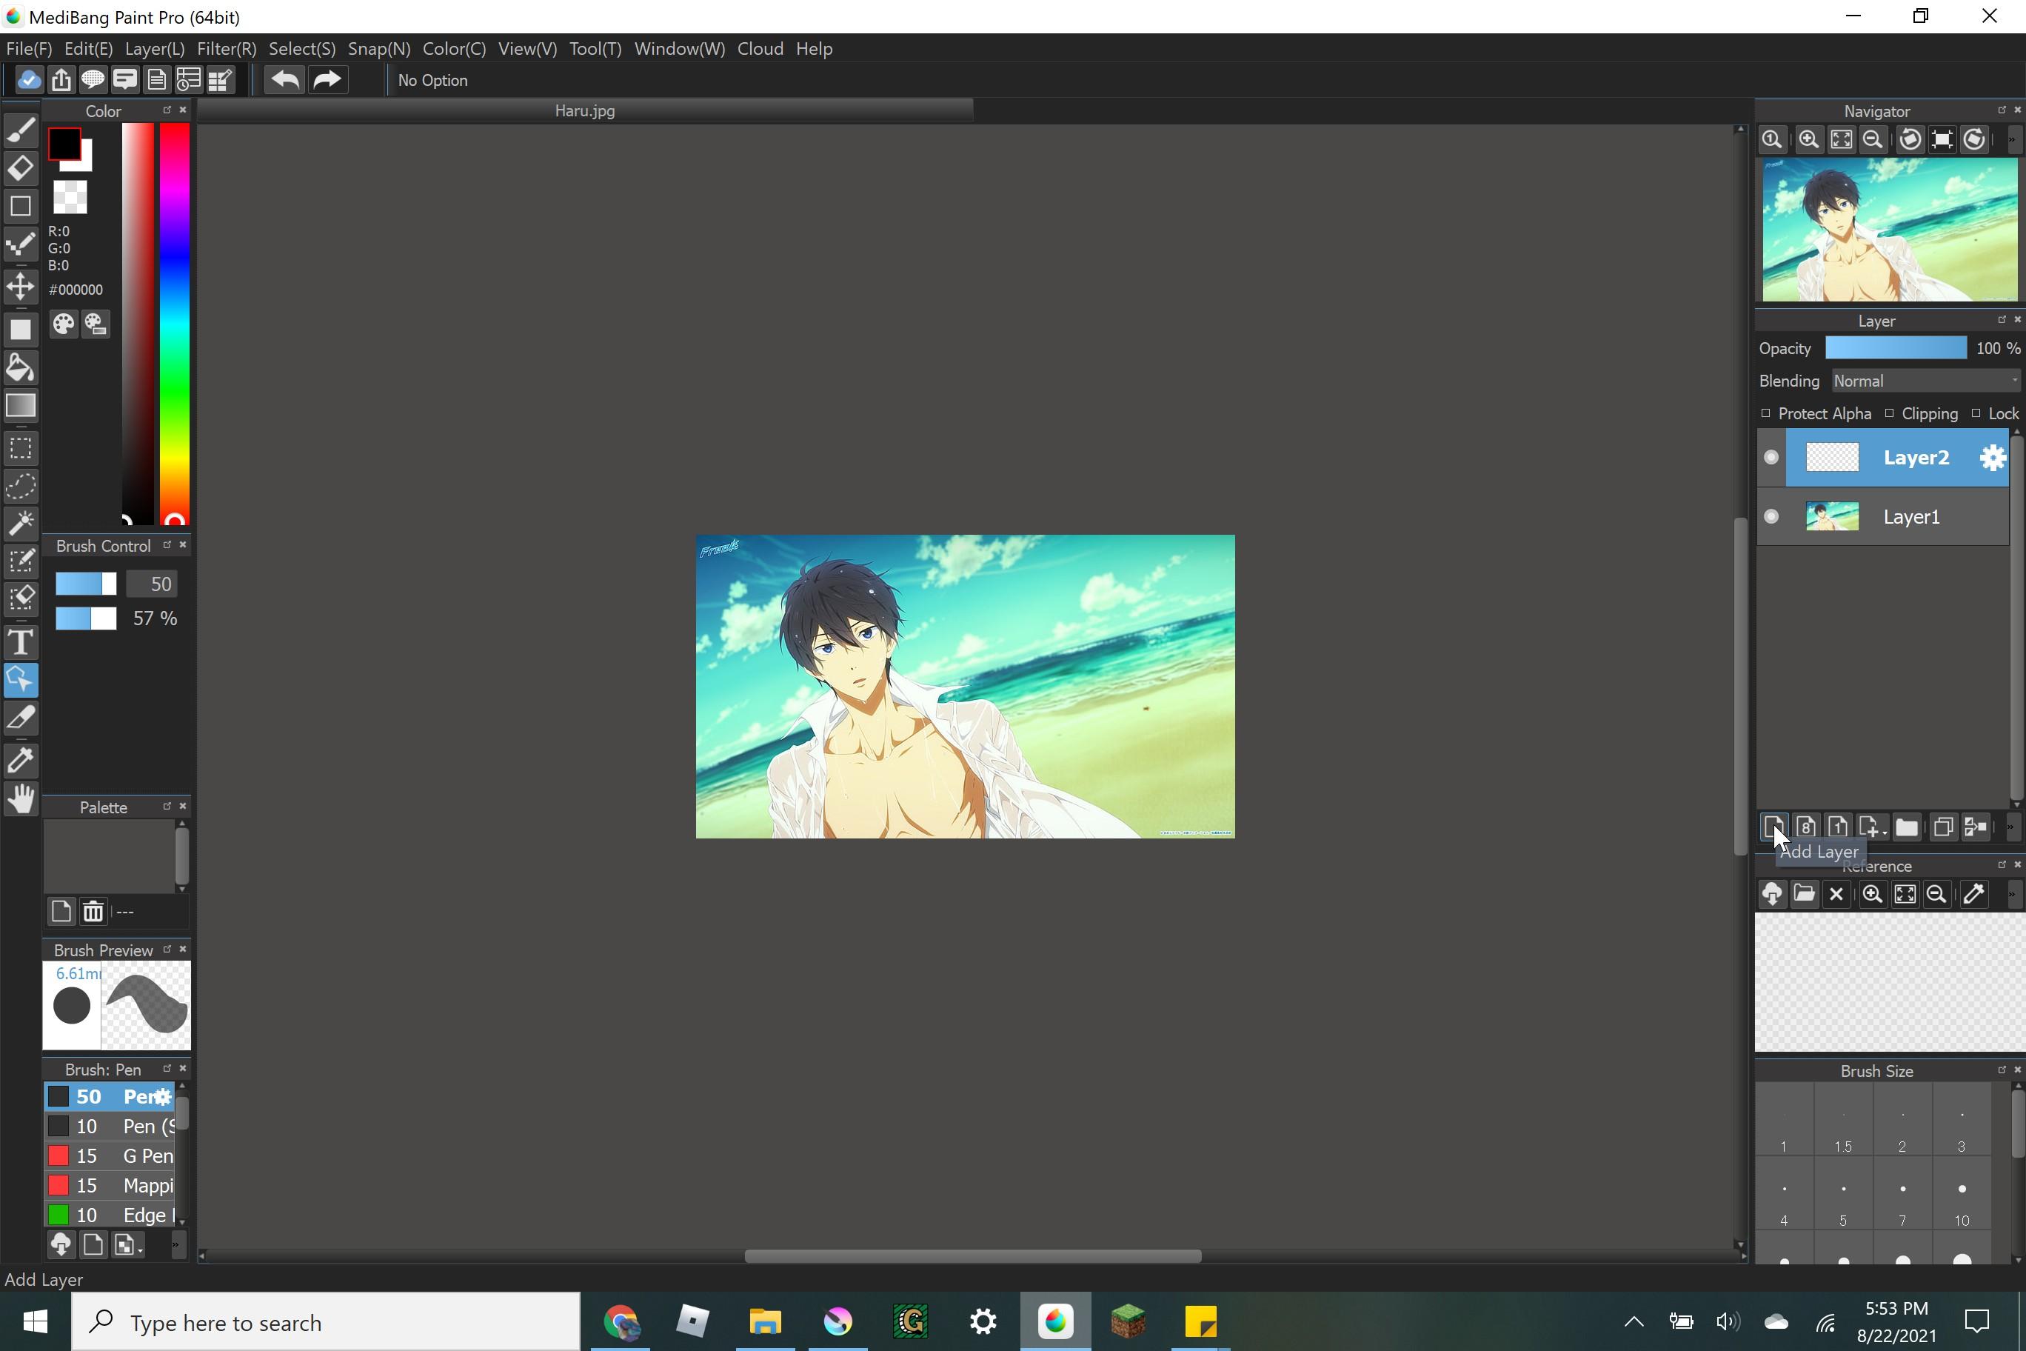Enable the Clipping checkbox
Image resolution: width=2026 pixels, height=1351 pixels.
point(1889,413)
